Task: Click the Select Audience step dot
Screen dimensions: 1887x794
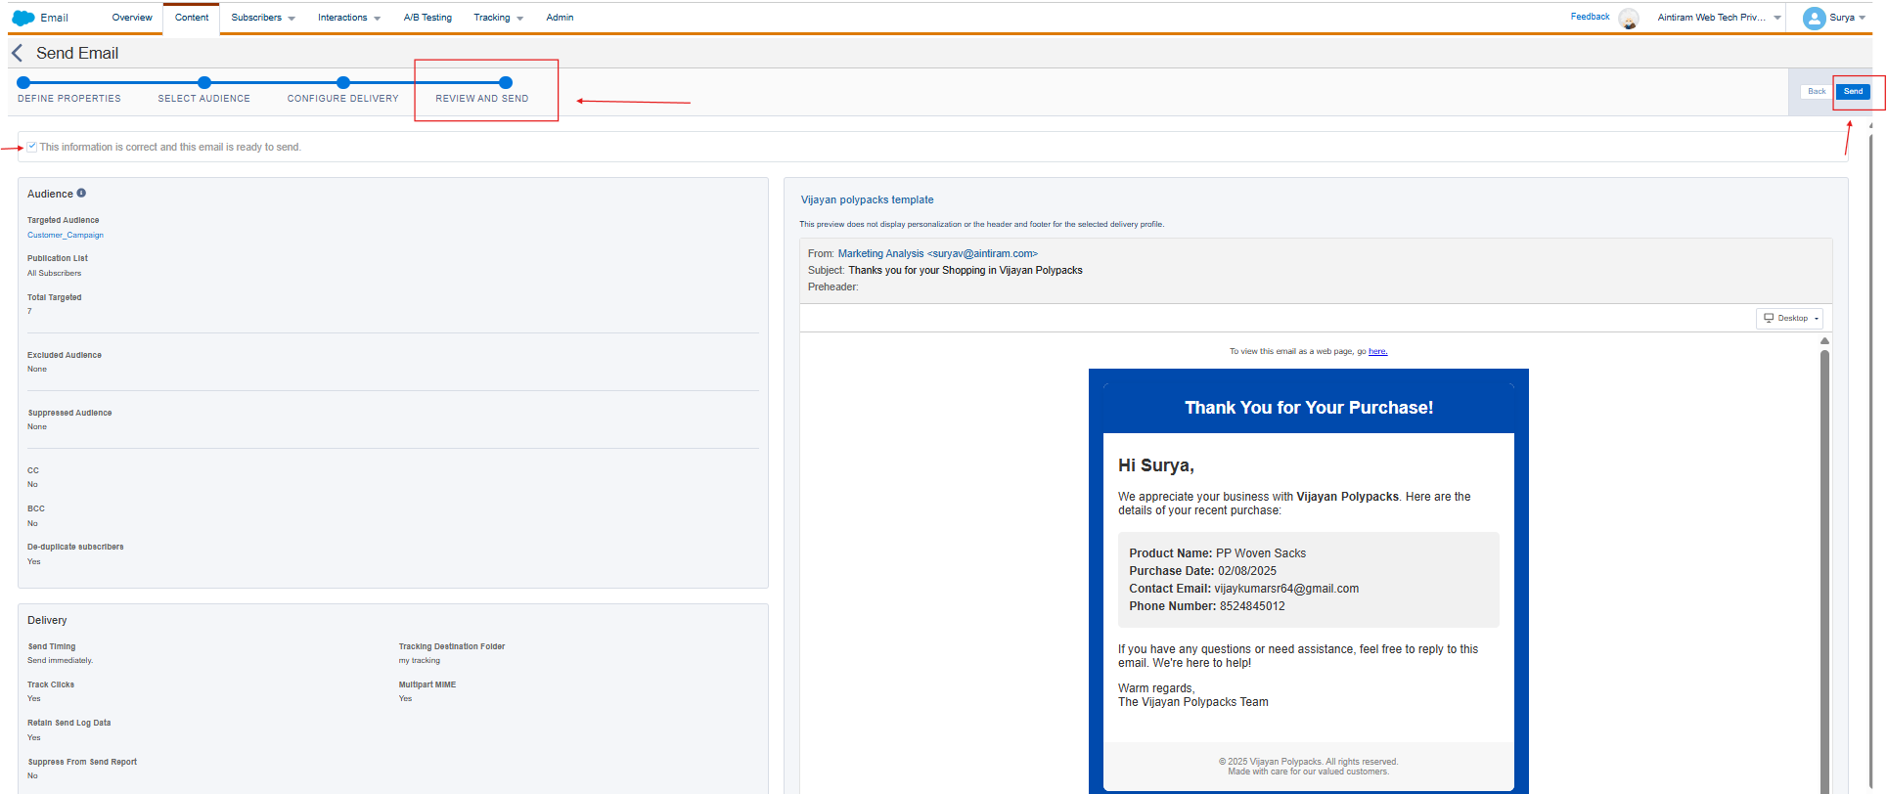Action: pyautogui.click(x=203, y=83)
